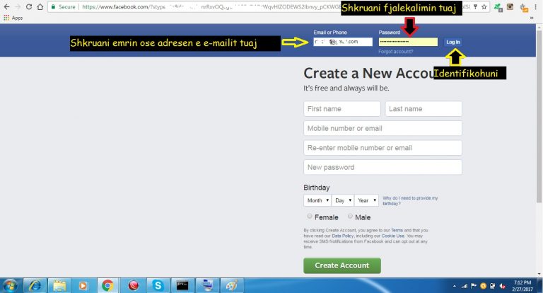The image size is (543, 293).
Task: Go forward with the browser arrow
Action: pos(18,7)
